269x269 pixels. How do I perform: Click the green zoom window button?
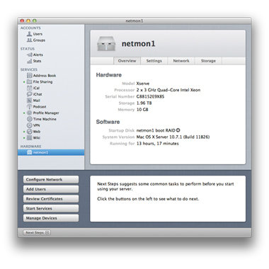pos(35,21)
